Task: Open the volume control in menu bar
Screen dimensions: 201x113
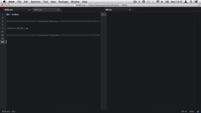Action: pos(162,2)
